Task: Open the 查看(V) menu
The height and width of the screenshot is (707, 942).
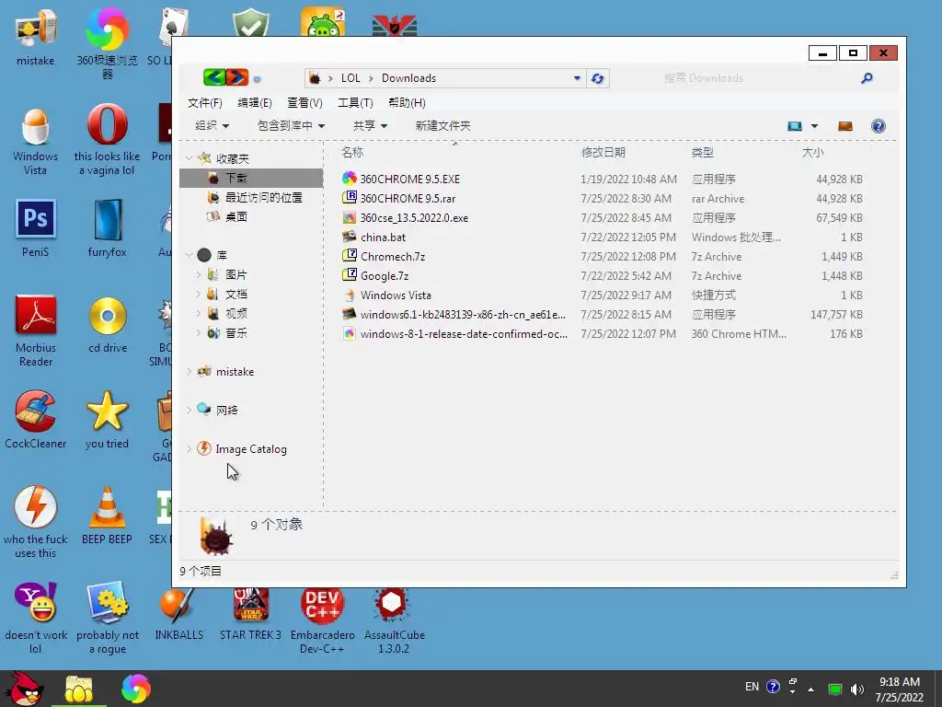Action: pyautogui.click(x=304, y=103)
